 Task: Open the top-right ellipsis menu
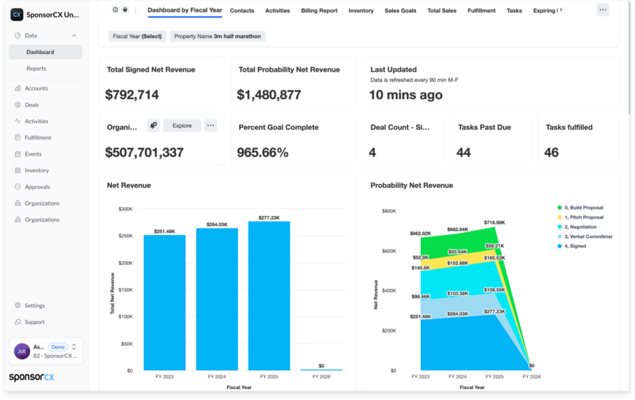pyautogui.click(x=602, y=10)
